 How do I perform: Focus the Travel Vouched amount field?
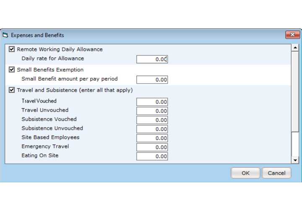[152, 102]
